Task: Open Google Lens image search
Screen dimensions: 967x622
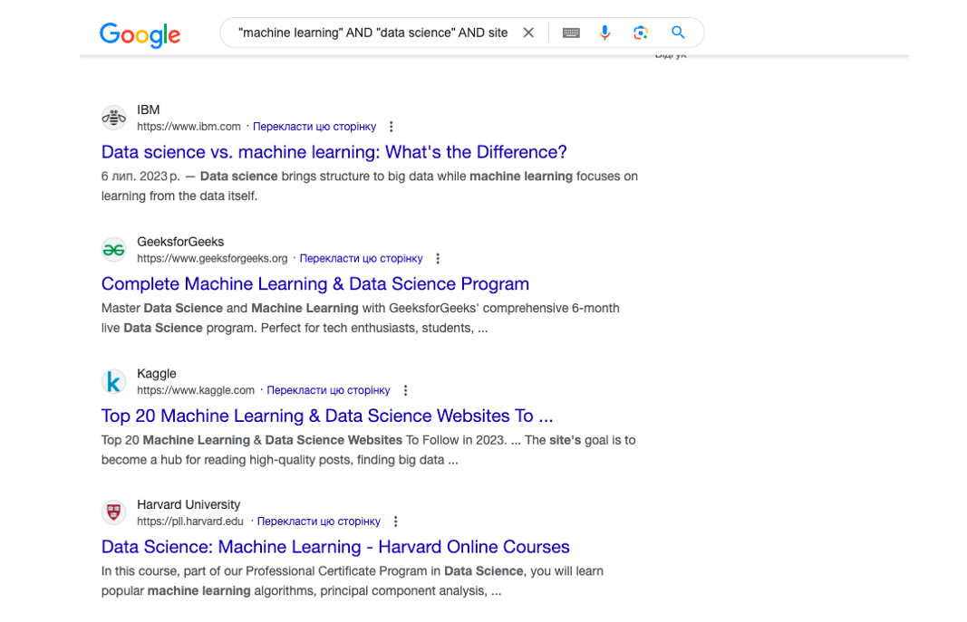Action: [x=640, y=33]
